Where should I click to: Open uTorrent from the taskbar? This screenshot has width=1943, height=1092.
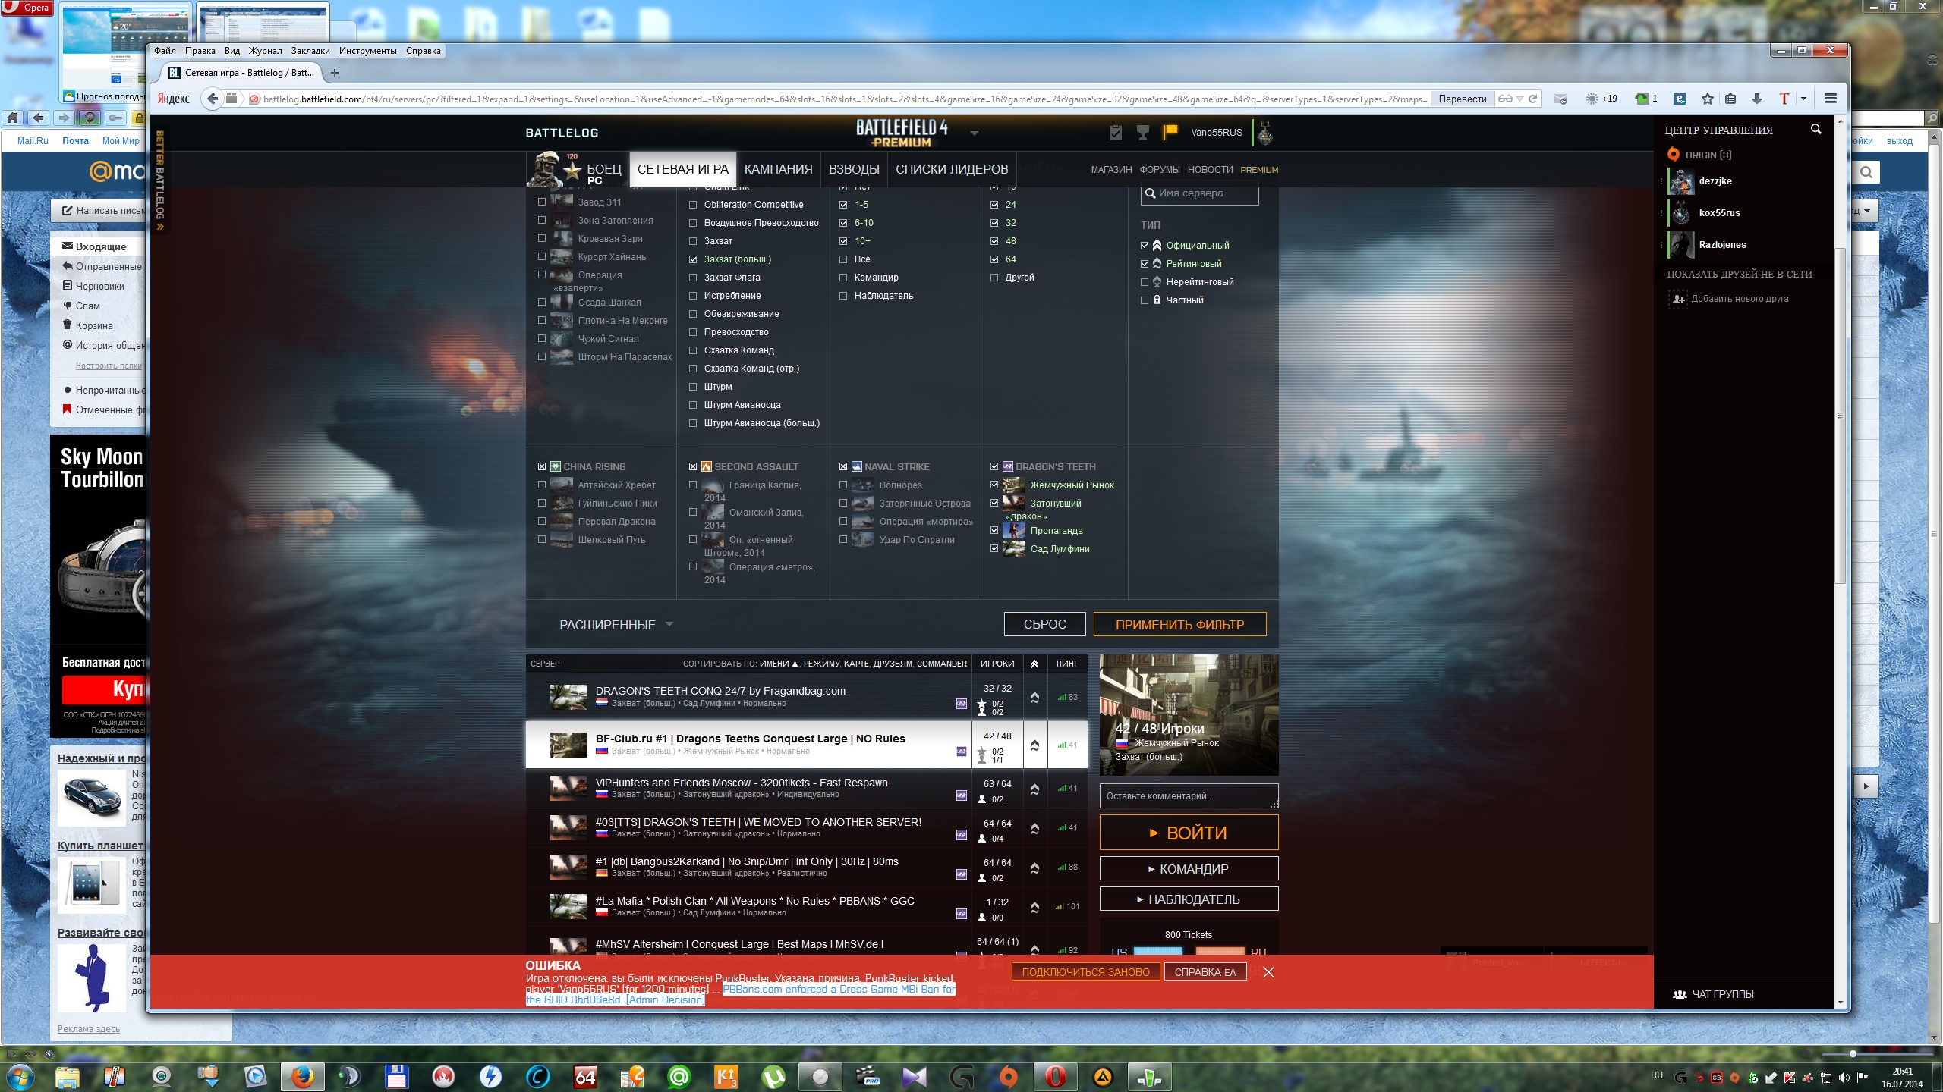click(773, 1076)
